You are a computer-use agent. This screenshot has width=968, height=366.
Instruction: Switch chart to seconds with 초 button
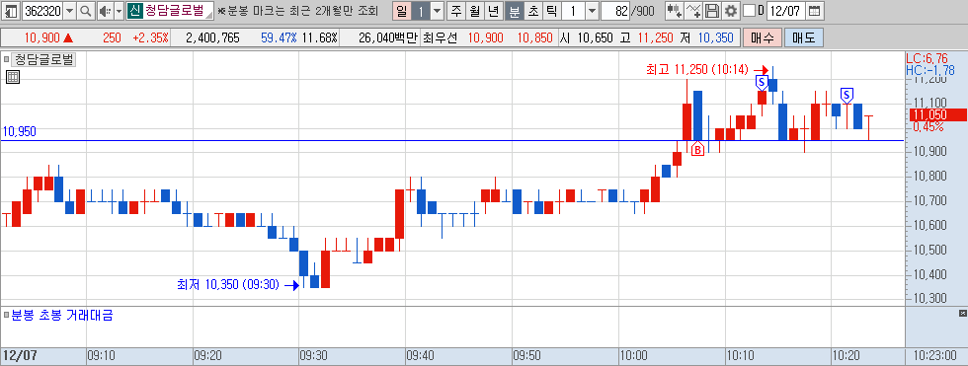(532, 11)
